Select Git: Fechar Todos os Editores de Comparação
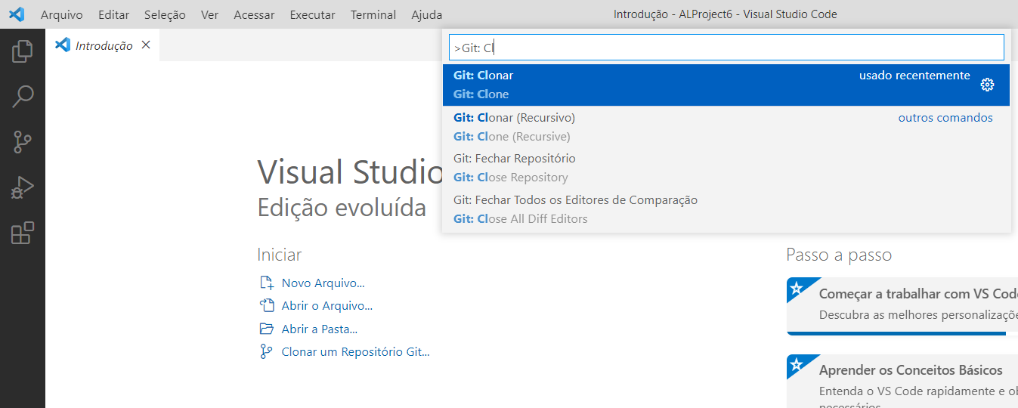This screenshot has height=408, width=1018. click(x=726, y=209)
